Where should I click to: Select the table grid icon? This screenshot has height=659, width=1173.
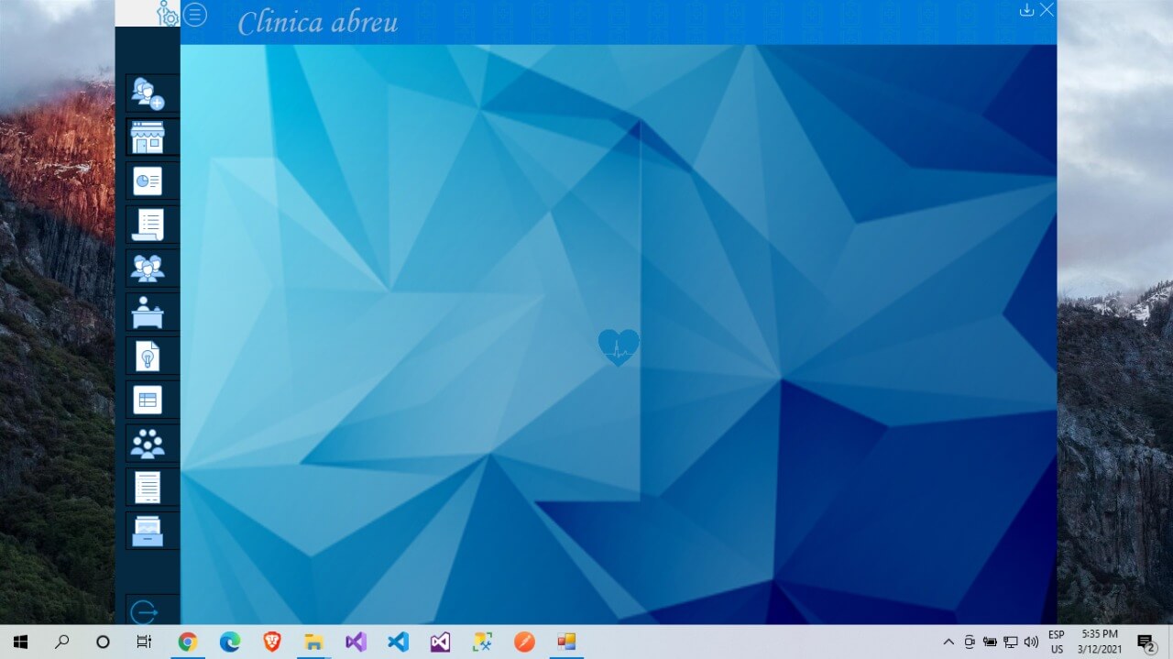coord(148,400)
